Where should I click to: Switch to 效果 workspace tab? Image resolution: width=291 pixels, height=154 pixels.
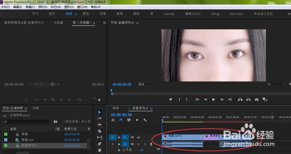click(x=103, y=14)
